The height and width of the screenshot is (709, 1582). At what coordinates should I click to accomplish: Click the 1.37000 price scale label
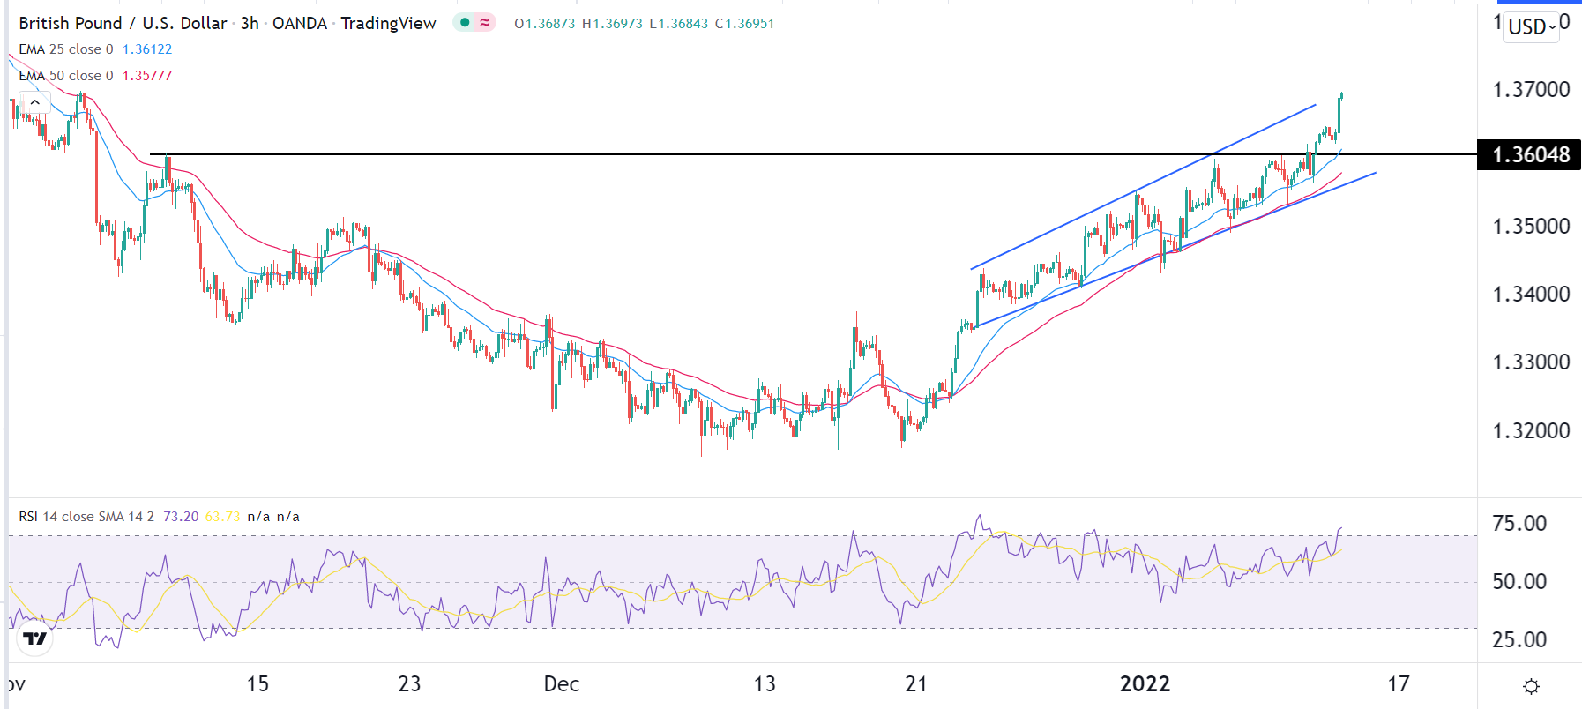click(1530, 90)
